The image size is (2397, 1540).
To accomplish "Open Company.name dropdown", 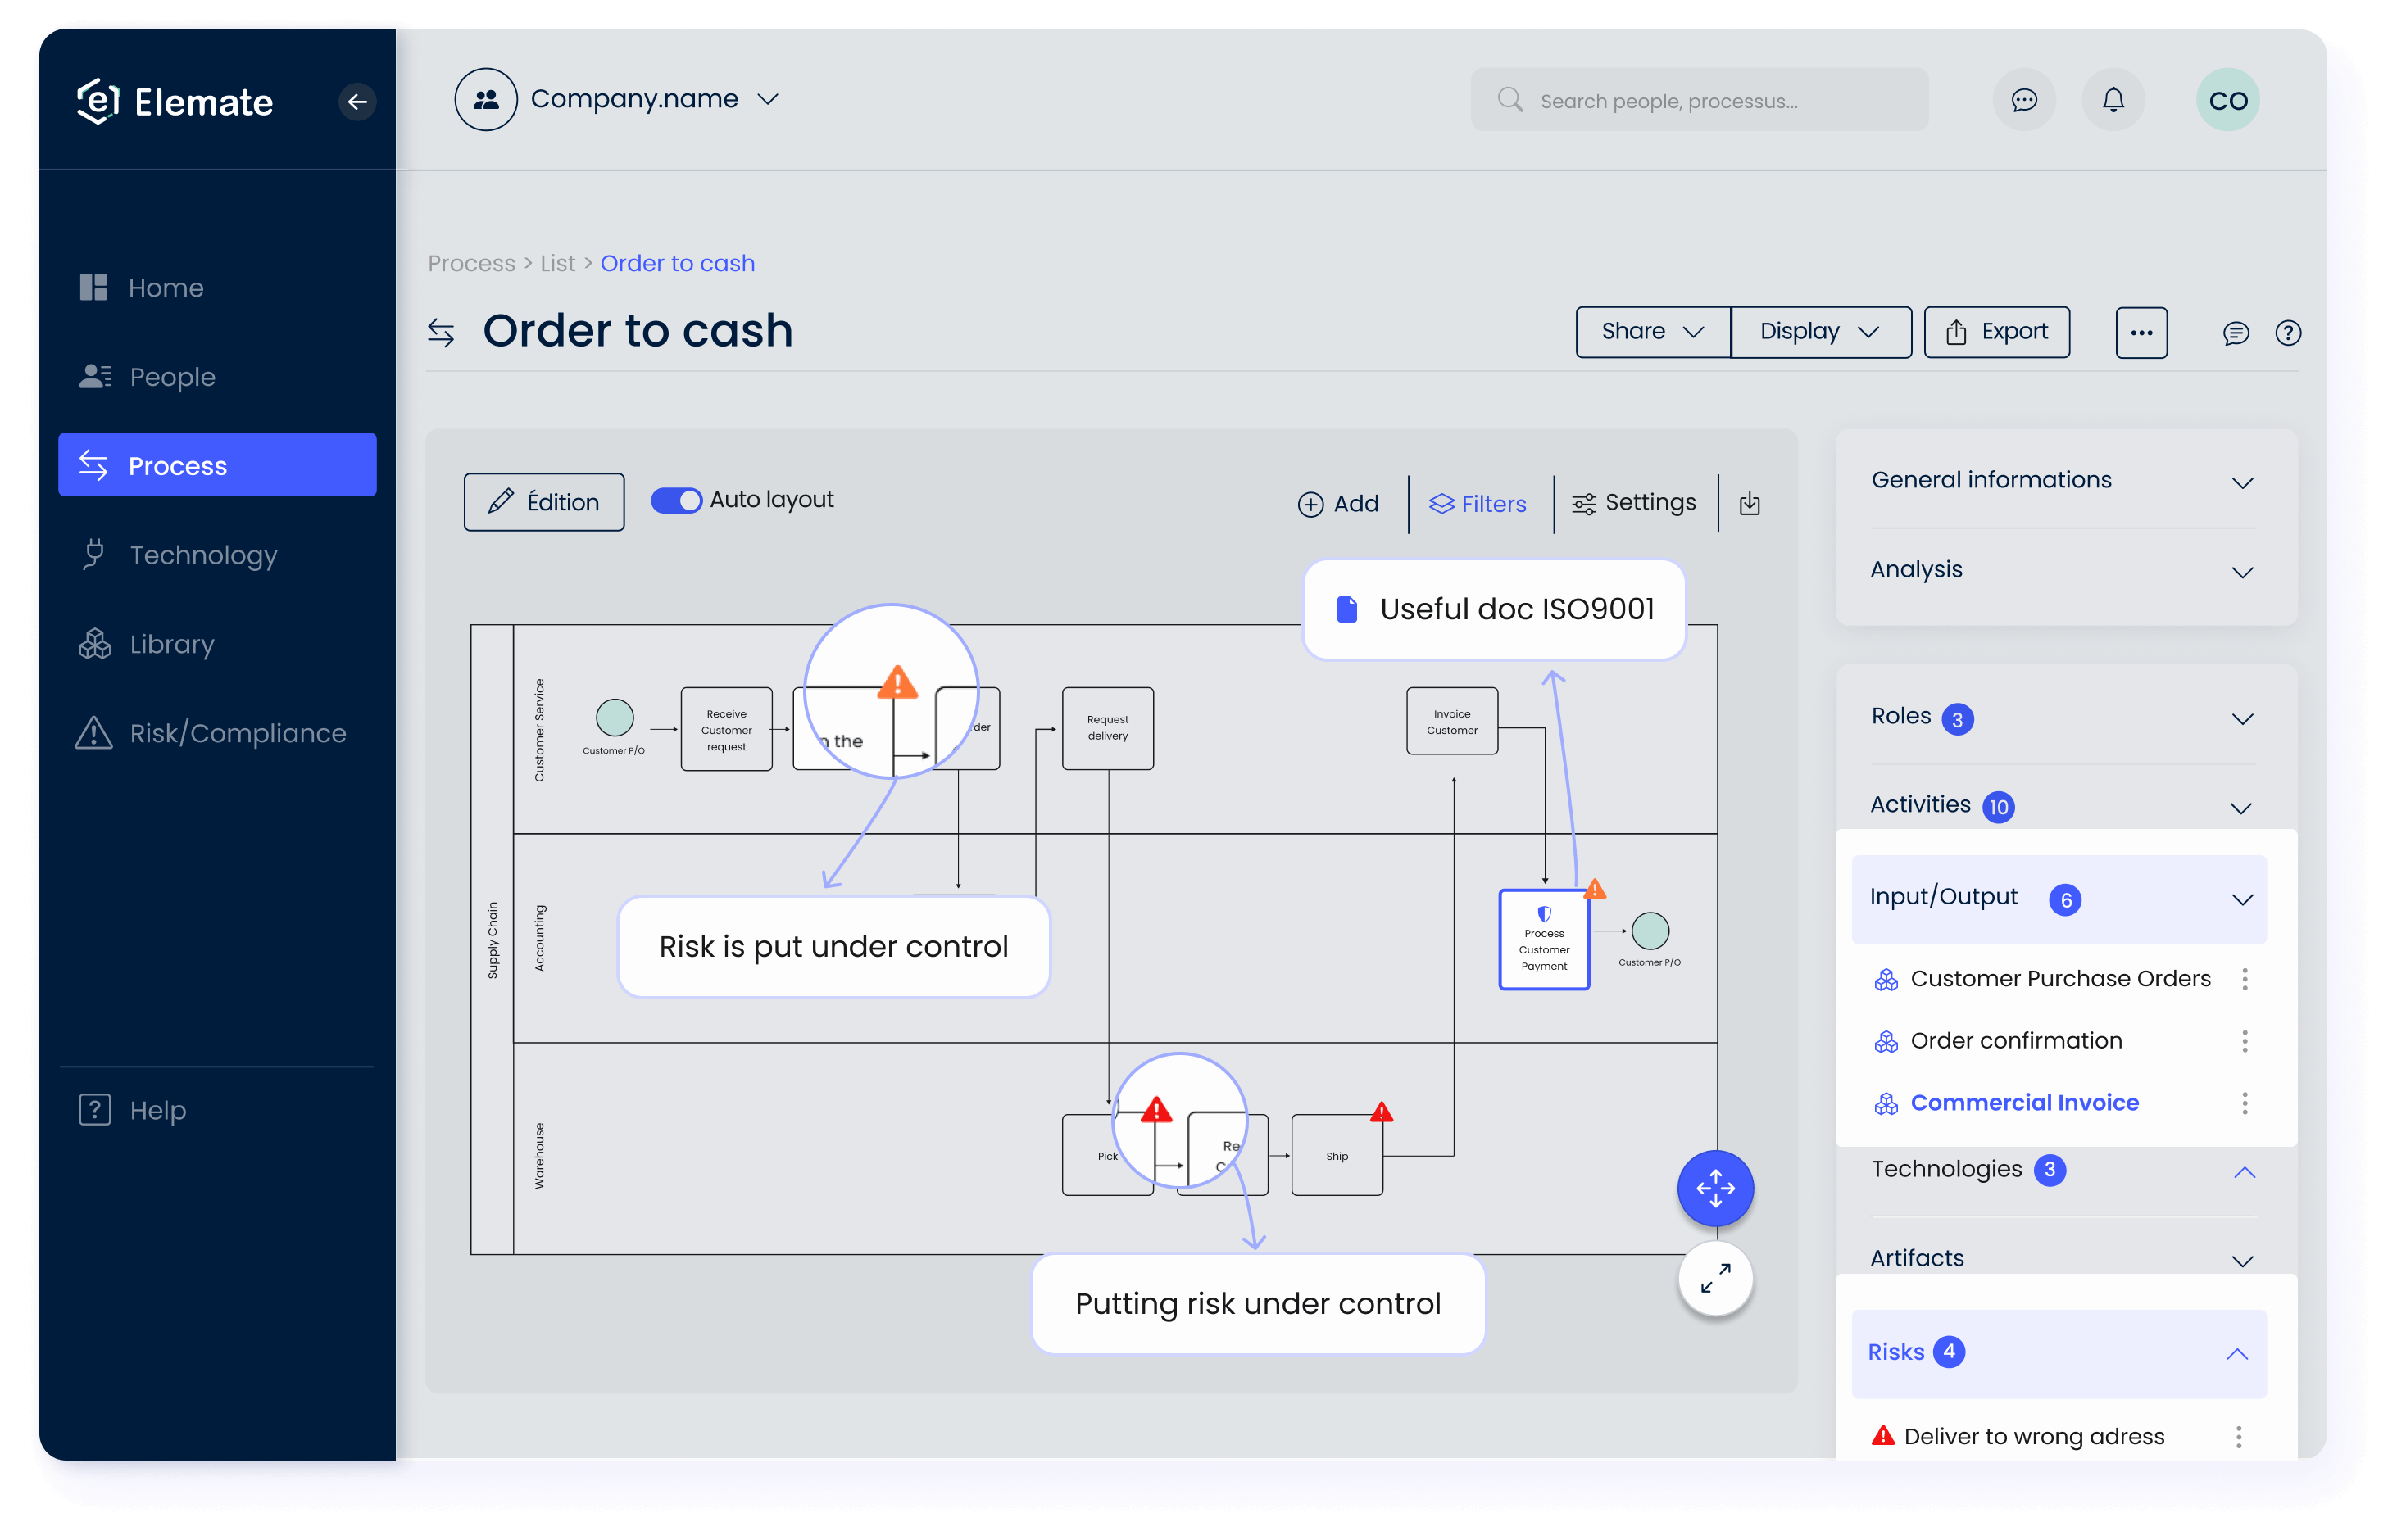I will click(x=654, y=99).
